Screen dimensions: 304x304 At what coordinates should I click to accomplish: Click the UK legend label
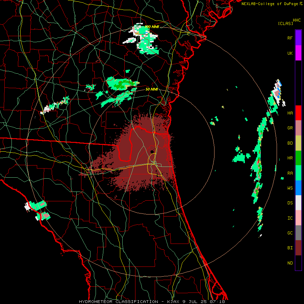click(290, 53)
